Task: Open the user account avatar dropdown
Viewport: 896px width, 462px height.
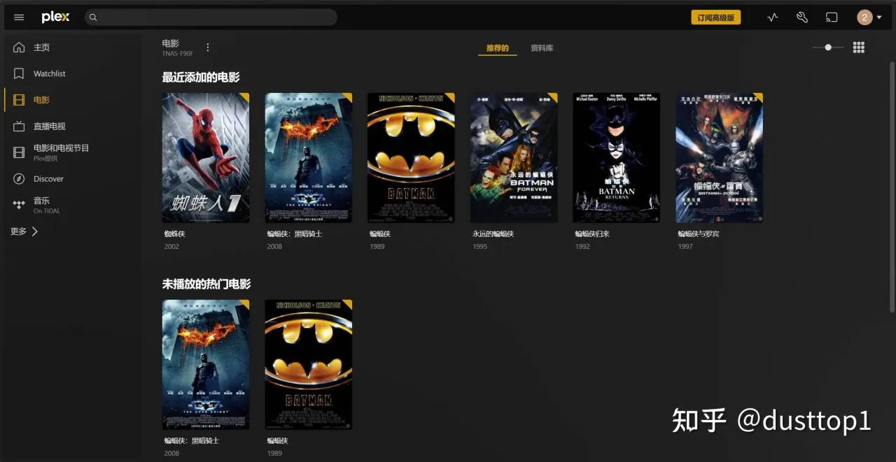Action: [x=869, y=17]
